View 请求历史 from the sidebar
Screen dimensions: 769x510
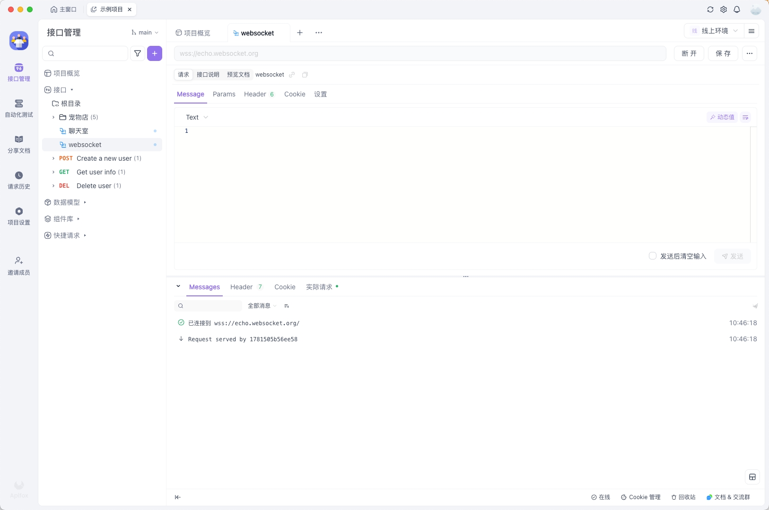(18, 180)
